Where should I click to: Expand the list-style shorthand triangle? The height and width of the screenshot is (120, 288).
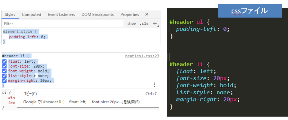pos(35,76)
